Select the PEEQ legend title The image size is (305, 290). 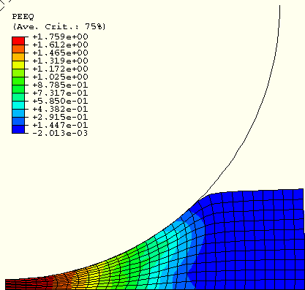click(23, 17)
